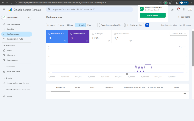Open Liens in sidebar
This screenshot has width=194, height=121.
[x=16, y=96]
